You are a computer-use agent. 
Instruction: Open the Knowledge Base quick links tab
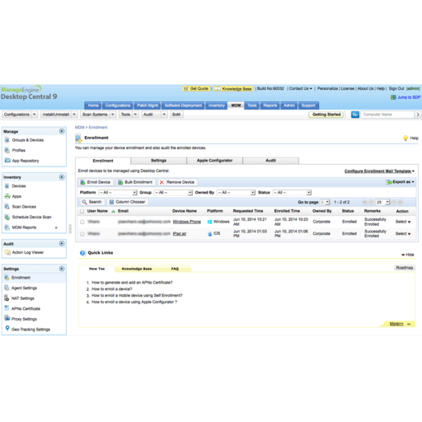click(137, 269)
